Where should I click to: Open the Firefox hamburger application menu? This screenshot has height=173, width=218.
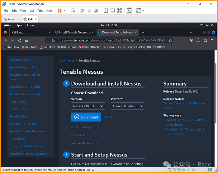coord(212,40)
